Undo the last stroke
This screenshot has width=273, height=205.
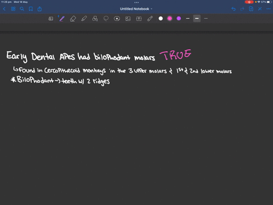pos(234,9)
